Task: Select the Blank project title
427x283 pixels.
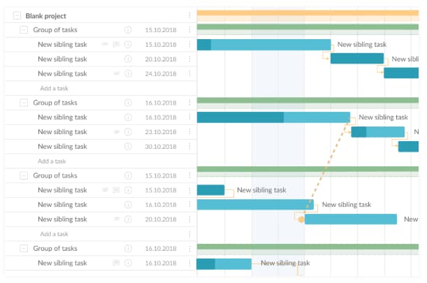Action: tap(46, 15)
